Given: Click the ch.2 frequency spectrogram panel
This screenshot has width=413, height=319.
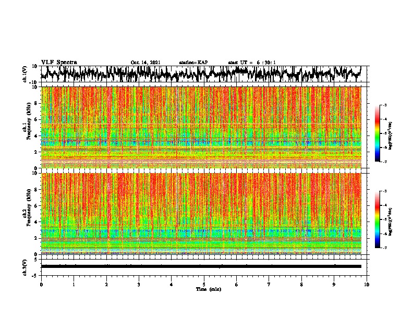Looking at the screenshot, I should (201, 214).
